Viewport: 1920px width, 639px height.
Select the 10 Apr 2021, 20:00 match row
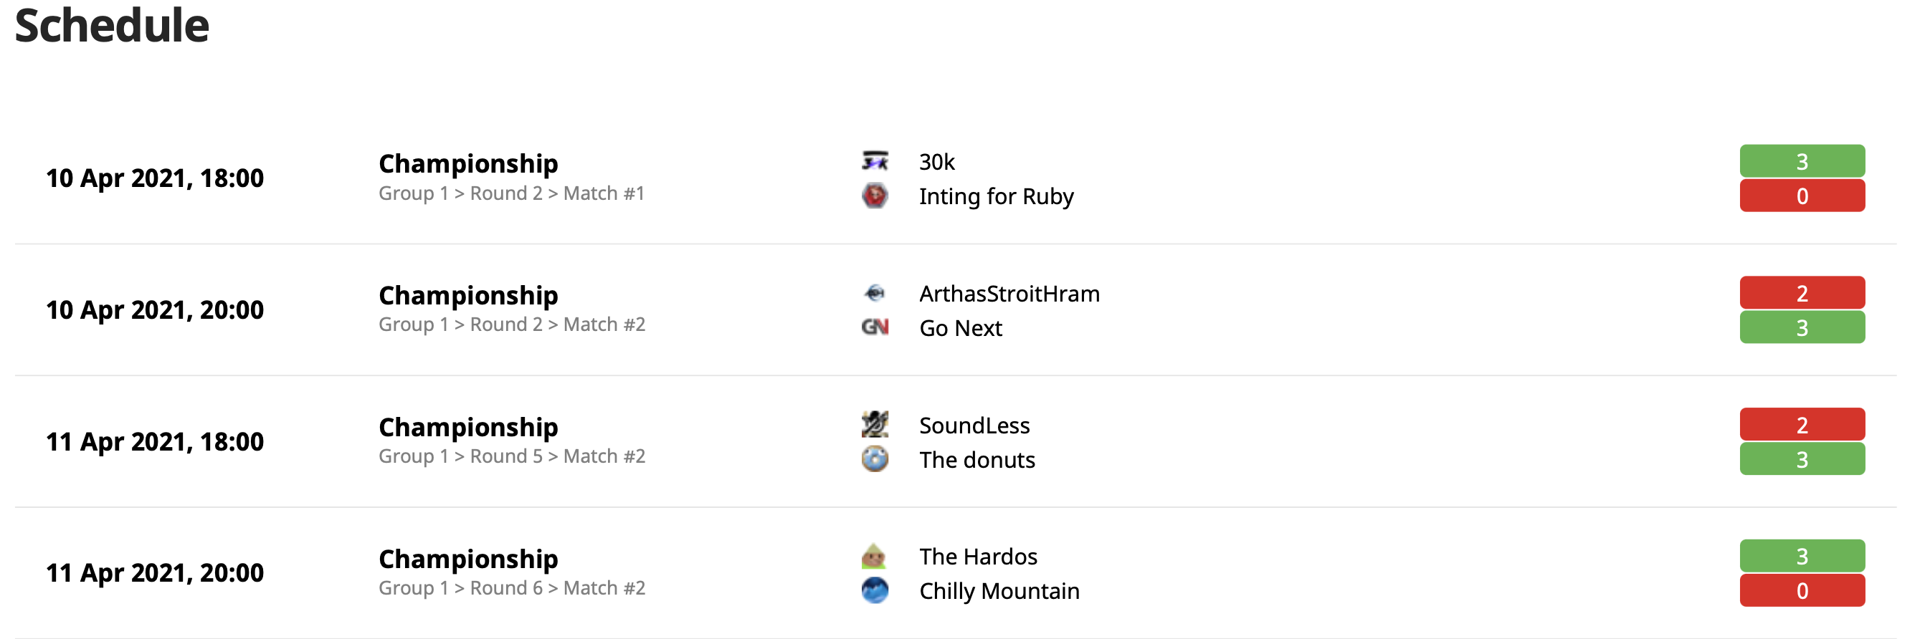click(x=956, y=309)
